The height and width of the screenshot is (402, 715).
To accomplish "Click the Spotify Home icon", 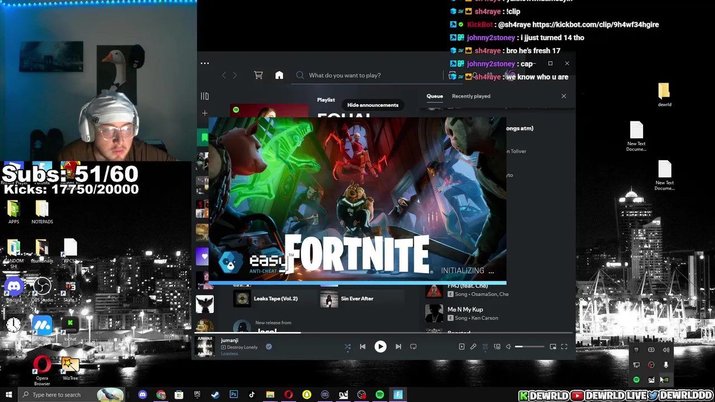I will (279, 75).
